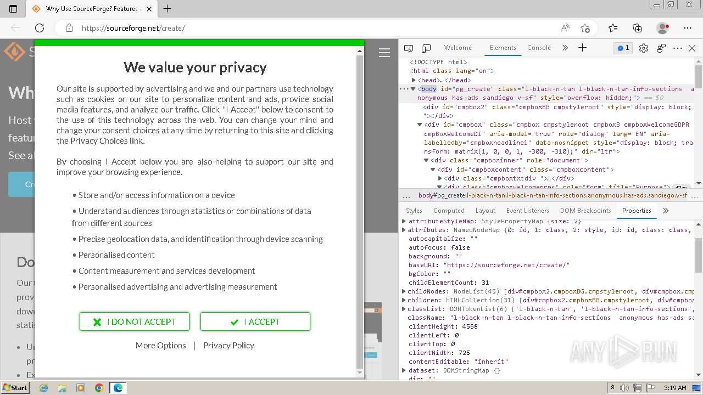
Task: Switch to the Welcome tab in DevTools
Action: tap(457, 48)
